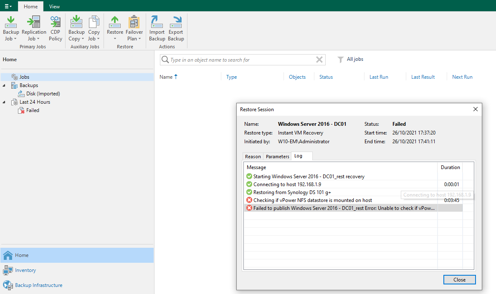Image resolution: width=496 pixels, height=294 pixels.
Task: Open the Home navigation pane view
Action: pos(77,255)
